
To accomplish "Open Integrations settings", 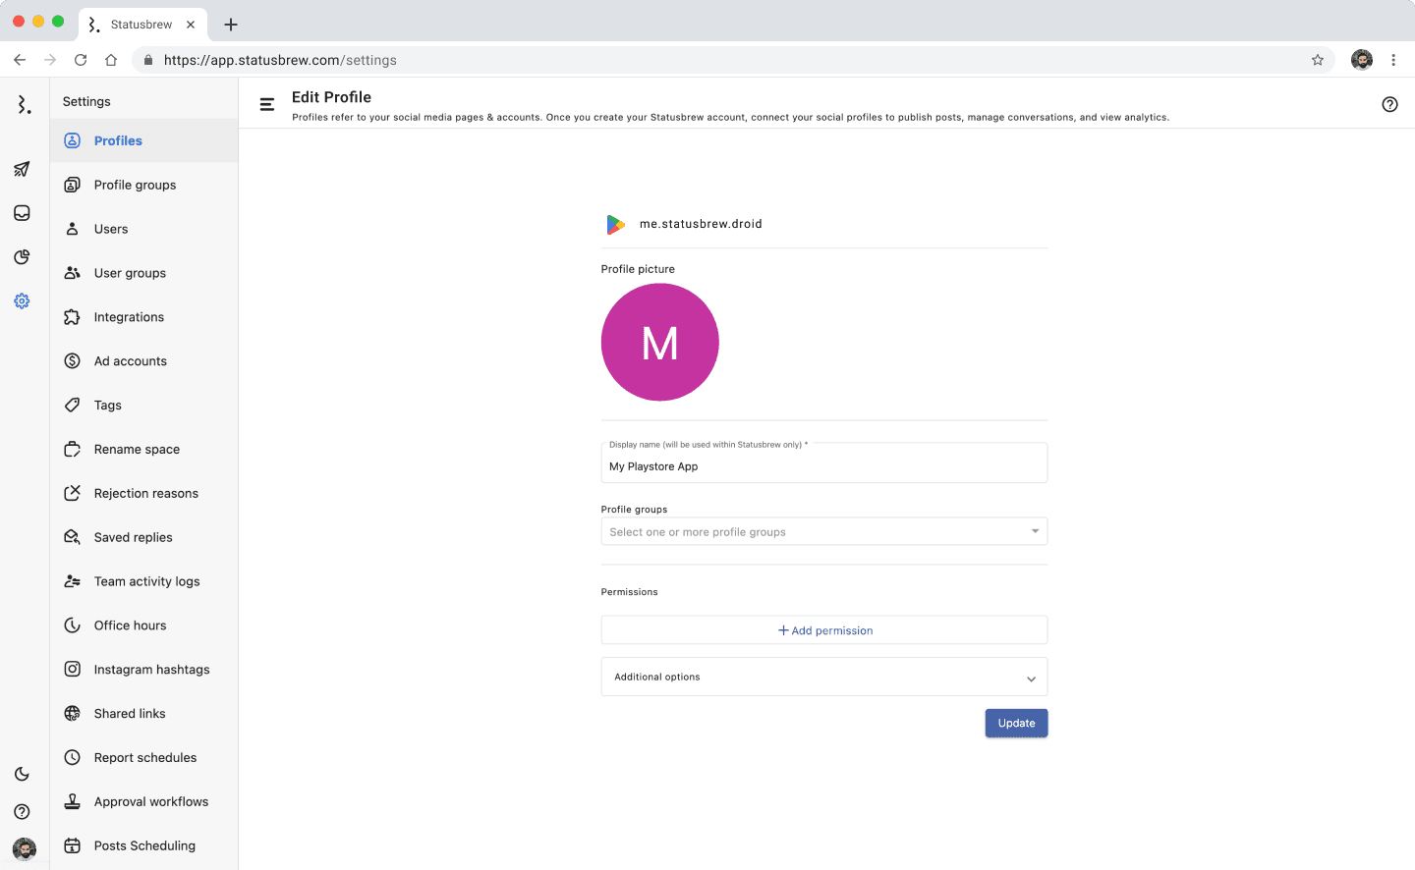I will 144,317.
